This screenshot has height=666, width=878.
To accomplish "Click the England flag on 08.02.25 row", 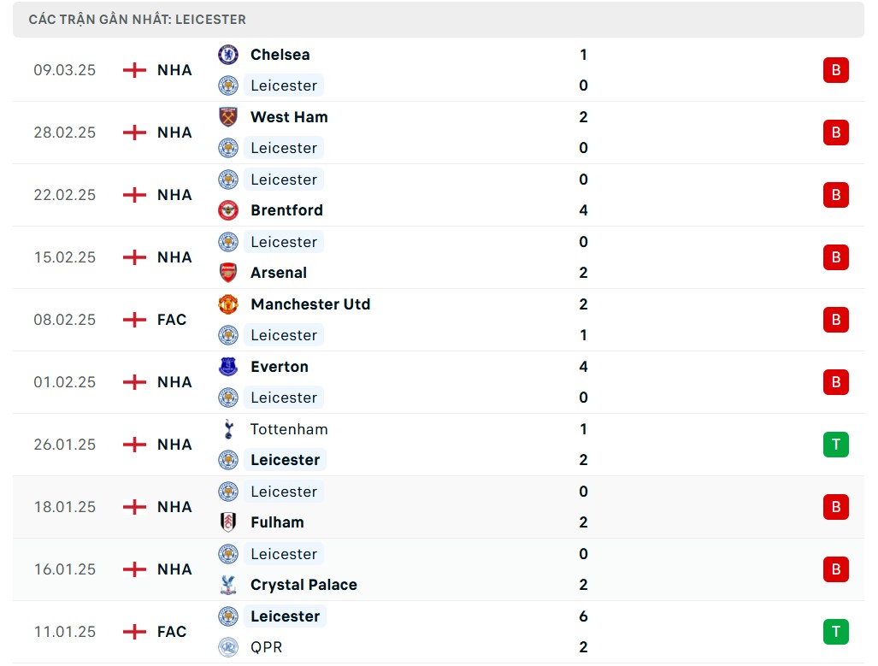I will pyautogui.click(x=134, y=320).
